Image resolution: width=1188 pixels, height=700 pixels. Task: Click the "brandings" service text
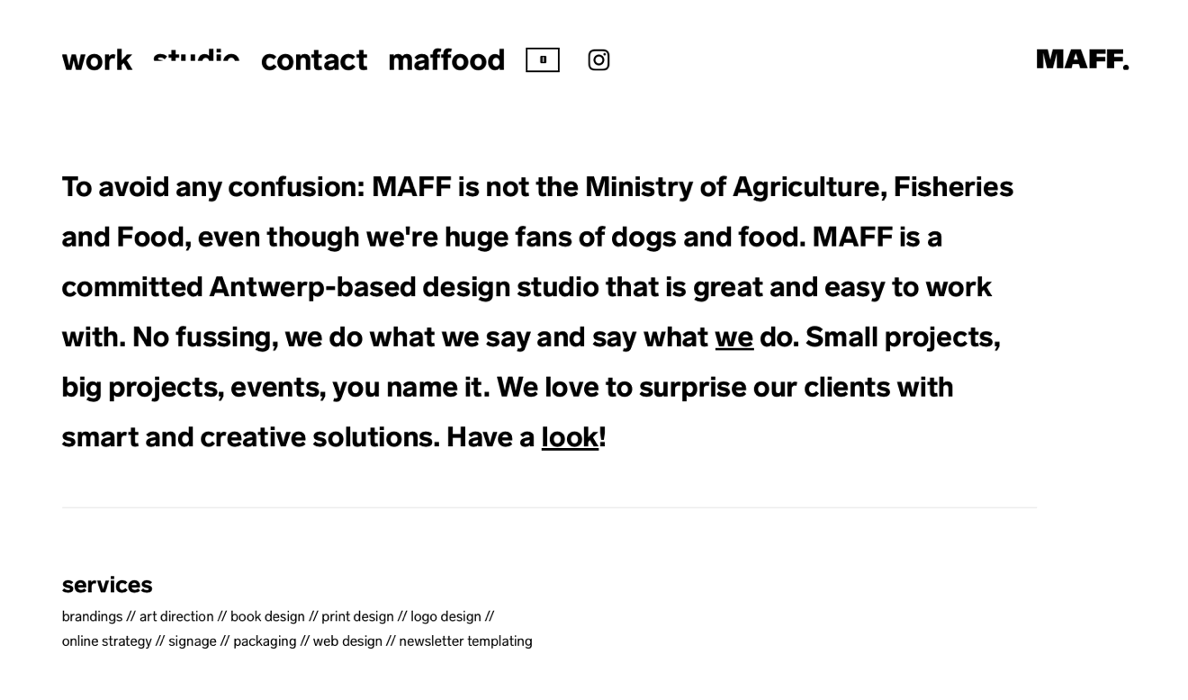point(92,617)
